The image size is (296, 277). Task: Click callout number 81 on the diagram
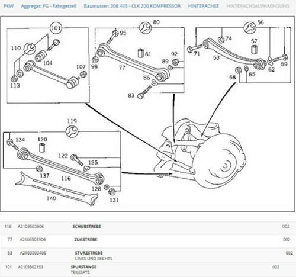click(148, 54)
